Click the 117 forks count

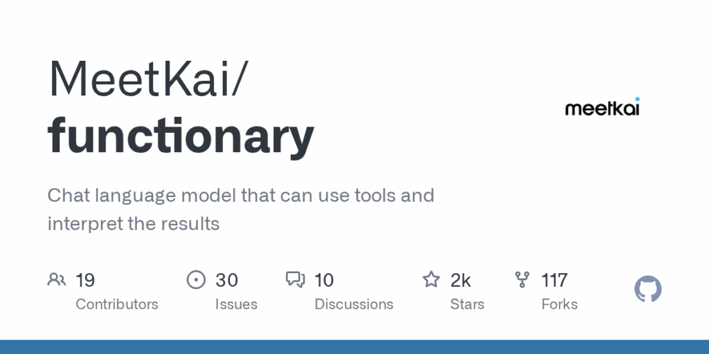click(x=554, y=280)
